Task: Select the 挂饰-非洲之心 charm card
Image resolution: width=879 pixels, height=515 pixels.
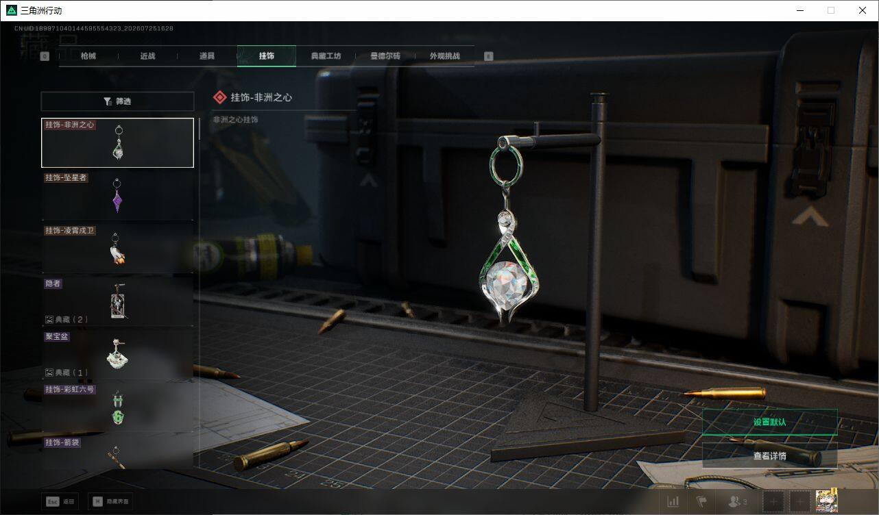Action: (117, 142)
